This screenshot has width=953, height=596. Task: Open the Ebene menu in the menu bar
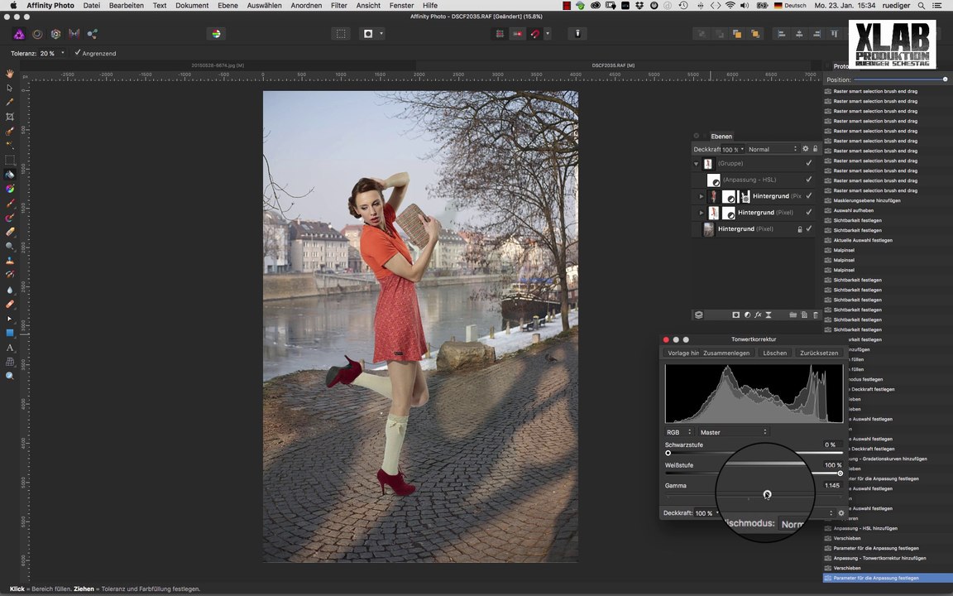click(x=227, y=6)
